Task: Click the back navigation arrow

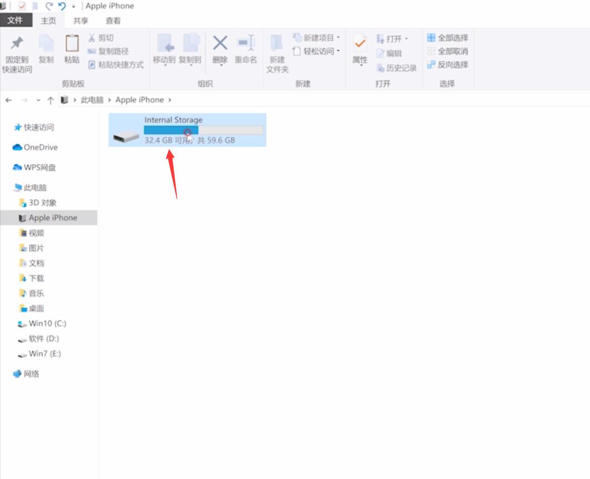Action: [x=8, y=100]
